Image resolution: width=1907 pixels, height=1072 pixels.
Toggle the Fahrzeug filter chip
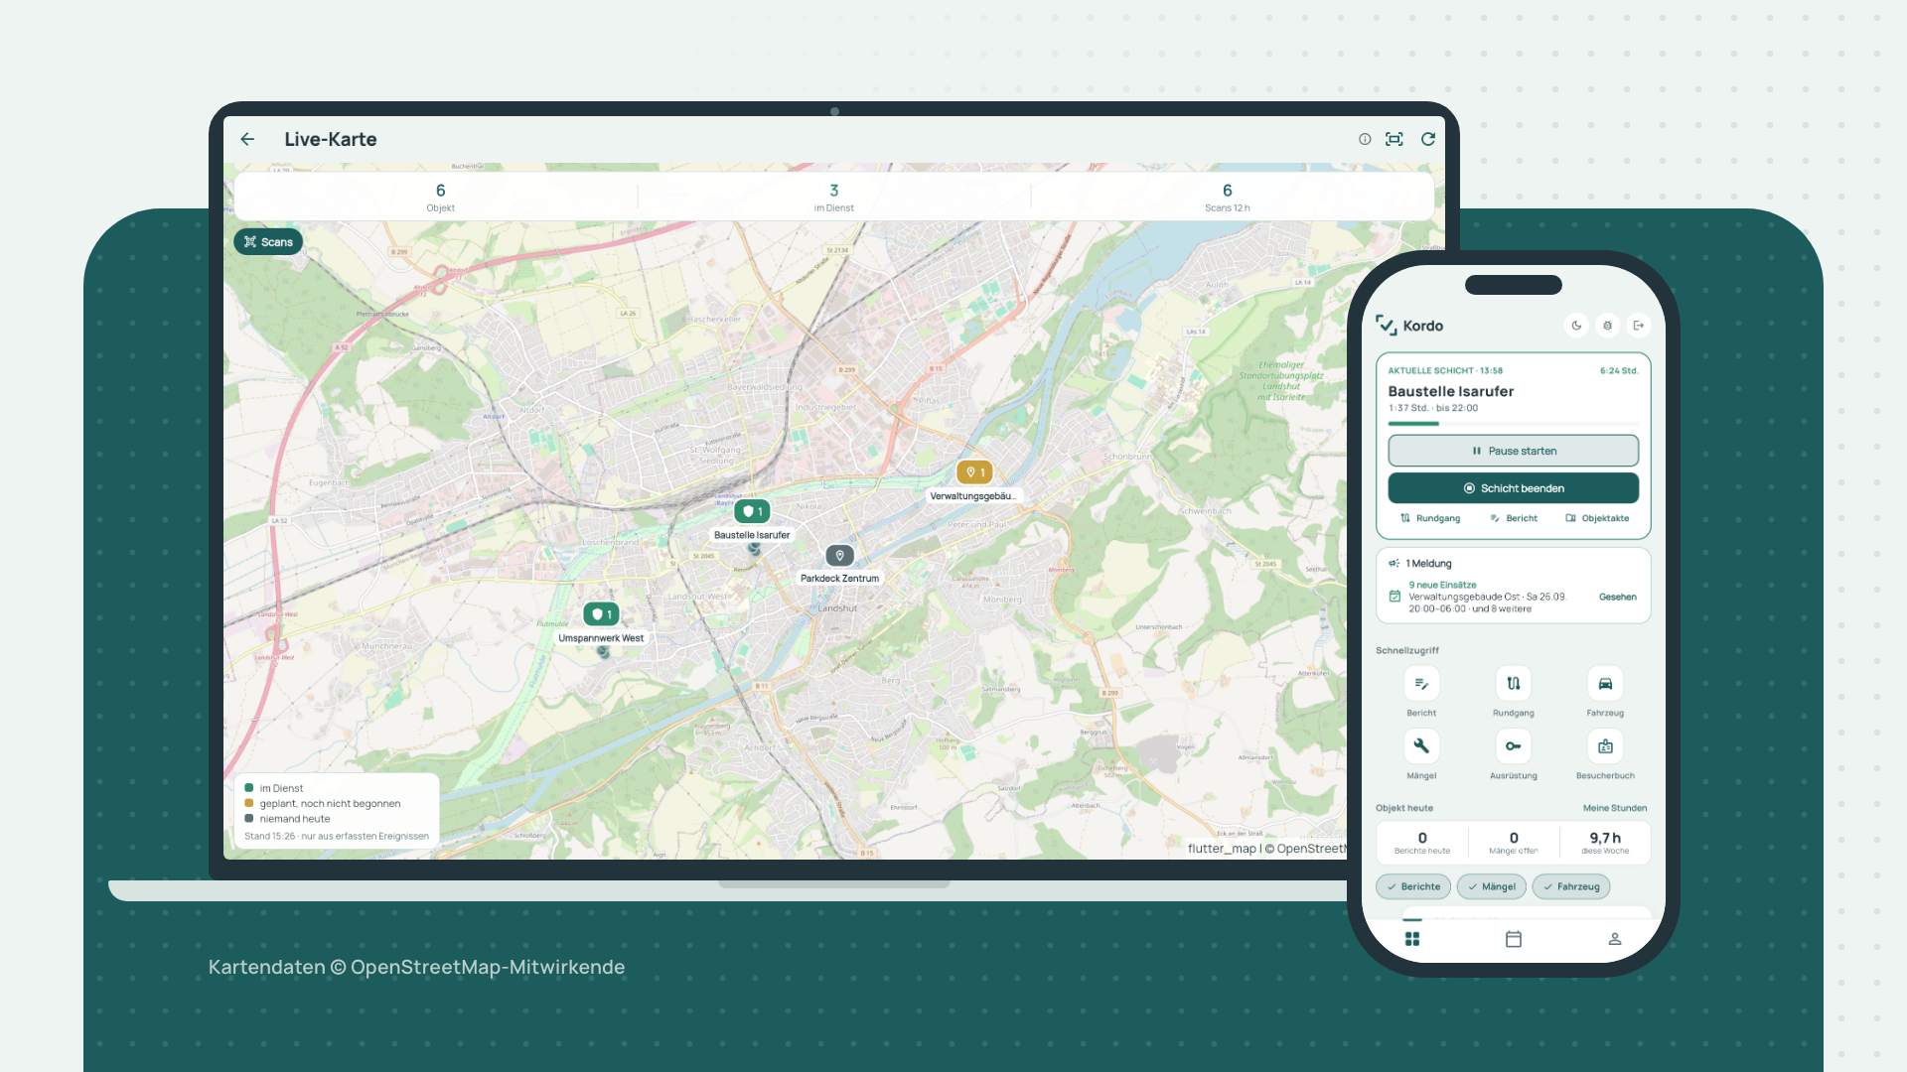(1571, 887)
